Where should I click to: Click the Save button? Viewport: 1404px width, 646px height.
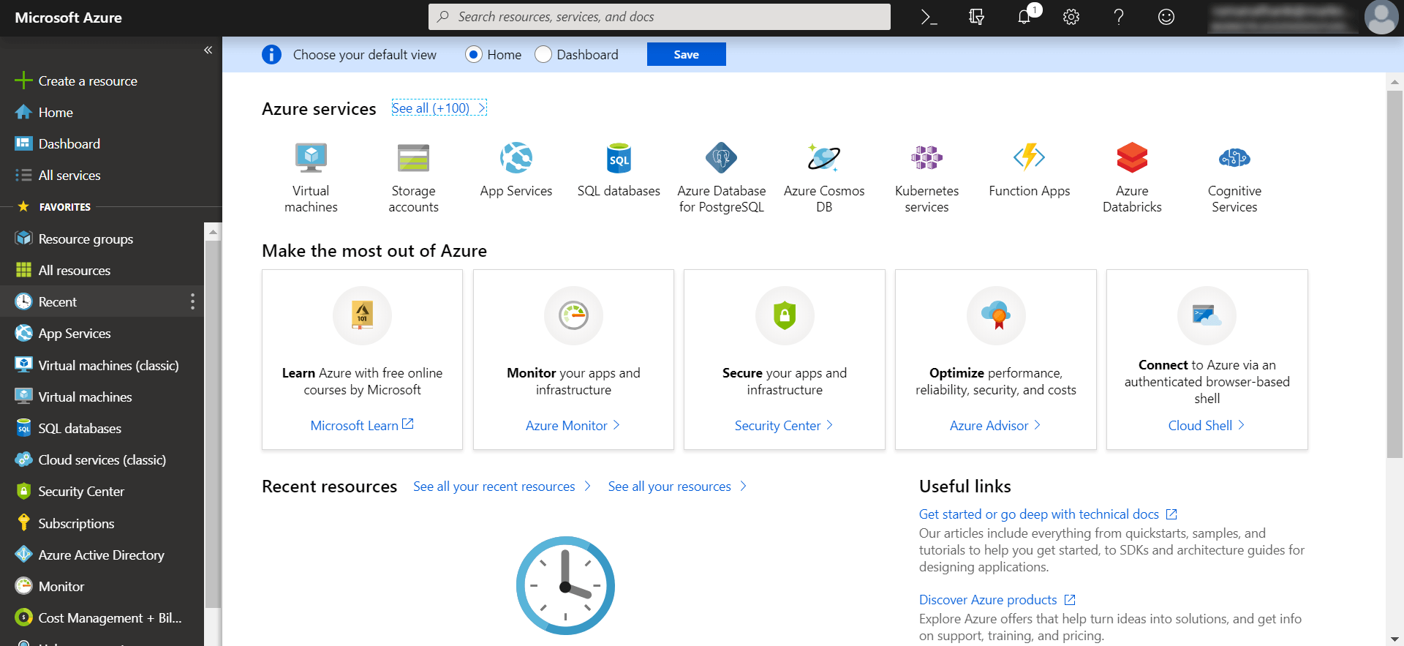(x=686, y=54)
